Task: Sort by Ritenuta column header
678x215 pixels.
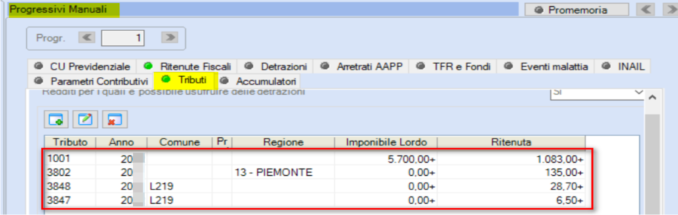Action: click(x=511, y=142)
